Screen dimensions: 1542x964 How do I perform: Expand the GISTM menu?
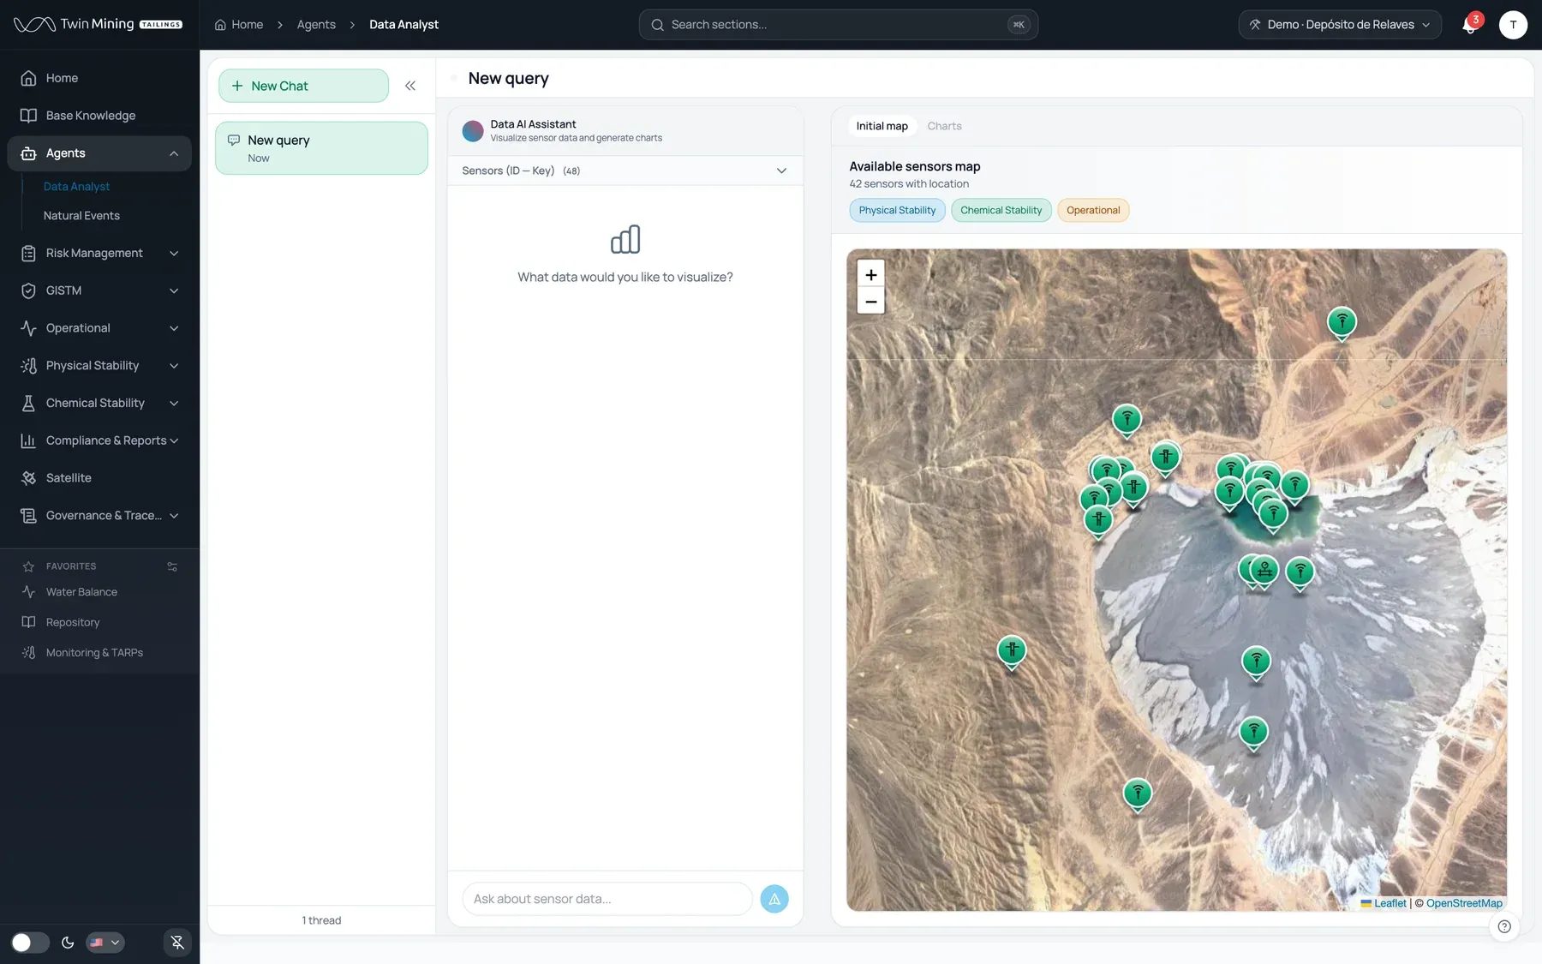(99, 290)
